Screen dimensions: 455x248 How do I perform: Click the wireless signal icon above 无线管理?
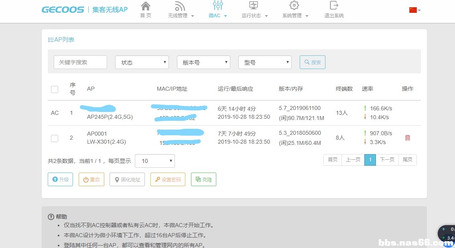(180, 6)
